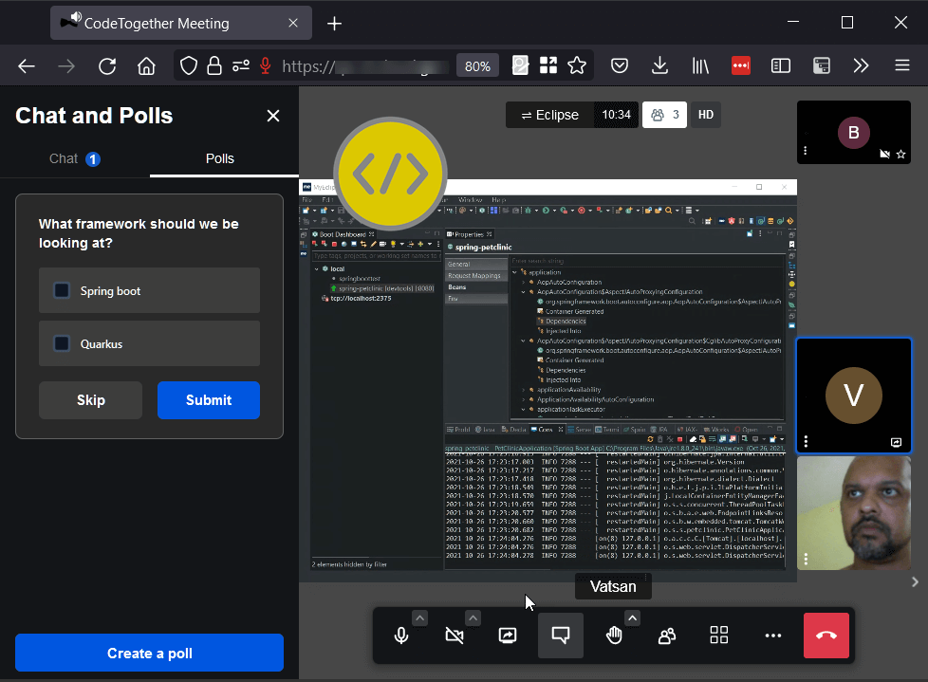Select the webcam participant thumbnail

point(853,513)
